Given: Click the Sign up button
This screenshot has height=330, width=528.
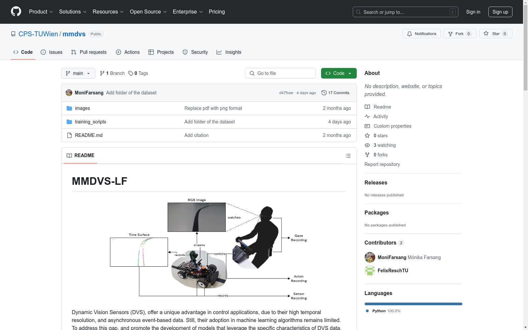Looking at the screenshot, I should [500, 12].
